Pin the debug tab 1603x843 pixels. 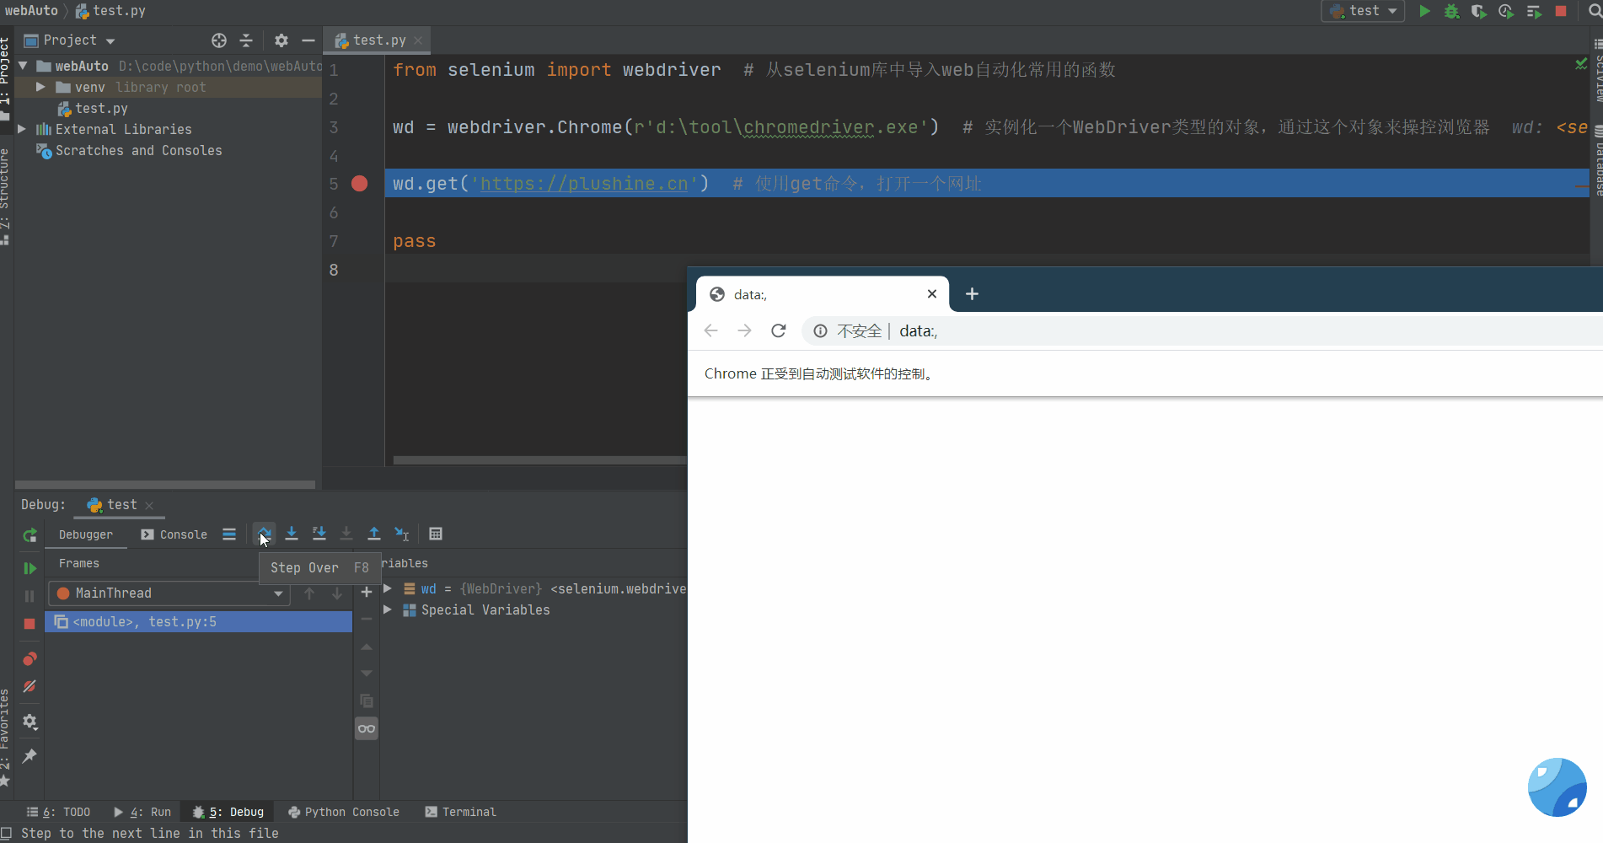tap(29, 755)
